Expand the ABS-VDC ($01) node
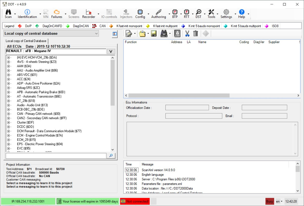Image resolution: width=304 pixels, height=206 pixels. pyautogui.click(x=8, y=75)
